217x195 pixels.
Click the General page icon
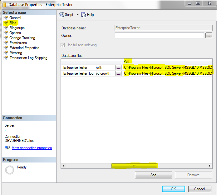click(x=6, y=18)
